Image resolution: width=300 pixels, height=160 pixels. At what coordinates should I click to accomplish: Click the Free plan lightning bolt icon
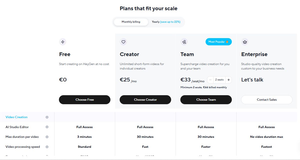pyautogui.click(x=63, y=42)
